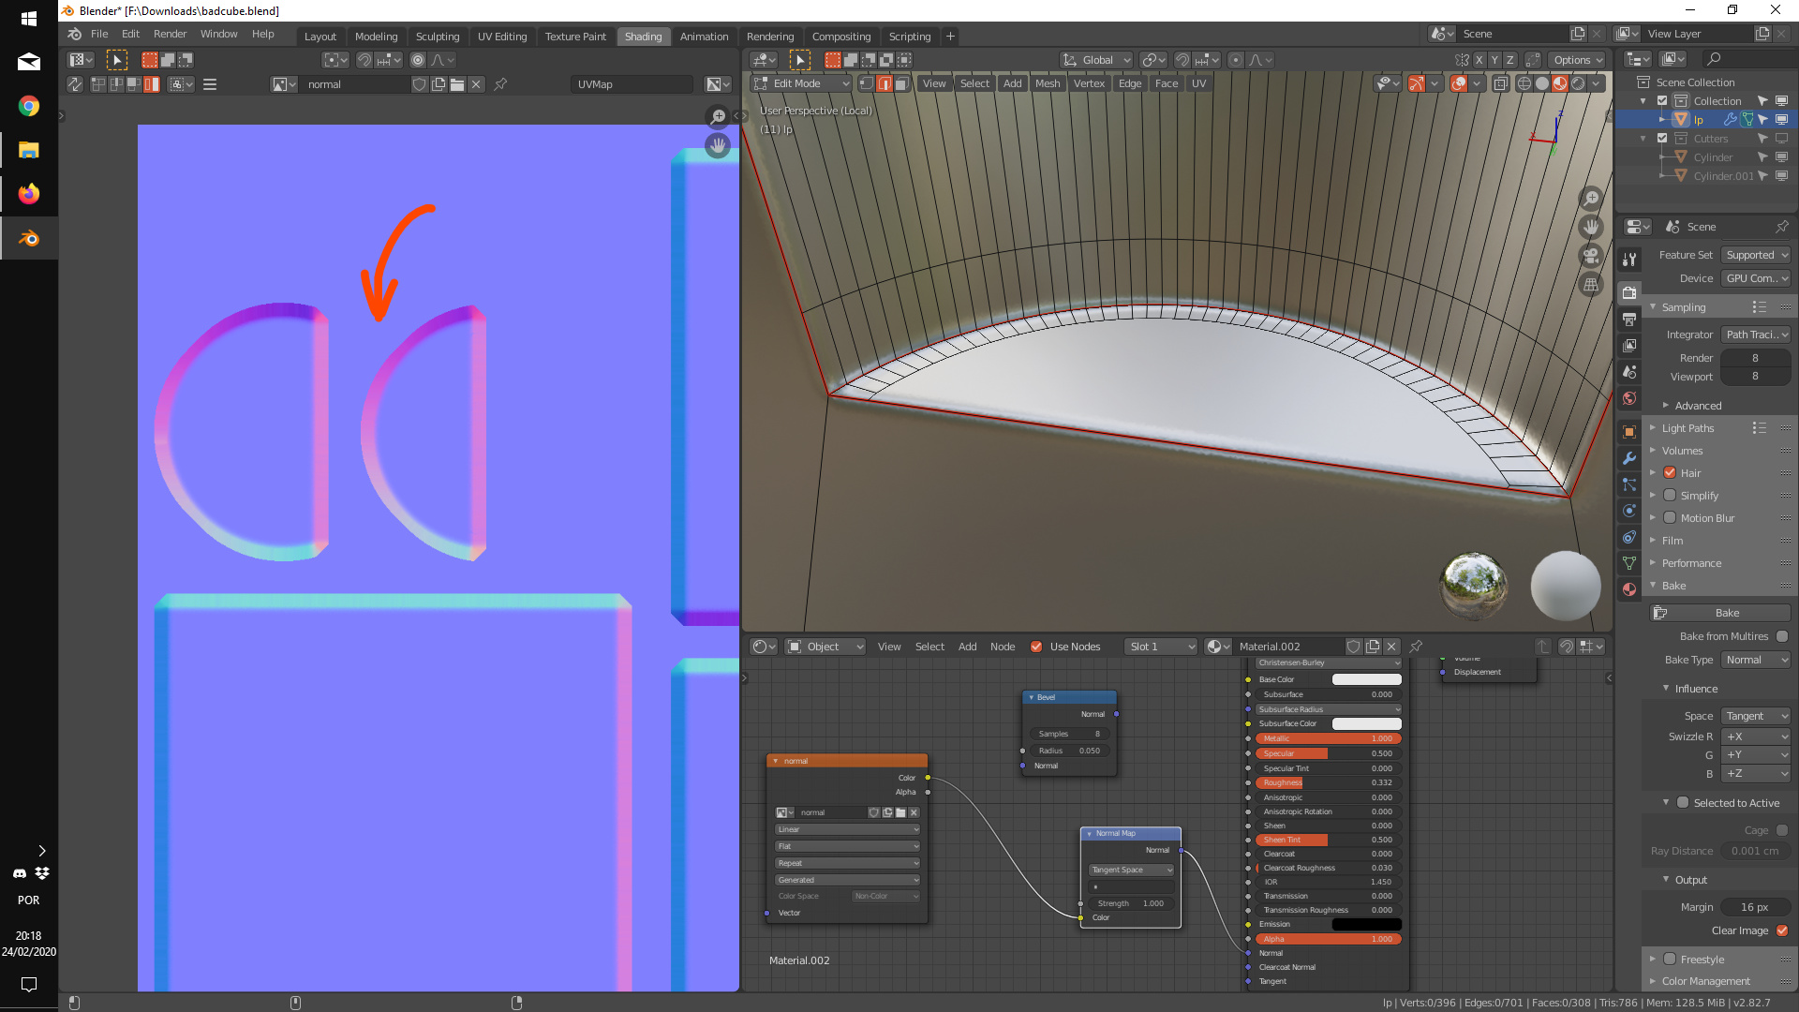The image size is (1799, 1012).
Task: Enable proportional editing in viewport header
Action: pos(1236,59)
